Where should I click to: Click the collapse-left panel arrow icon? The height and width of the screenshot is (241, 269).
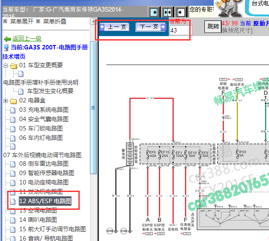[x=180, y=12]
